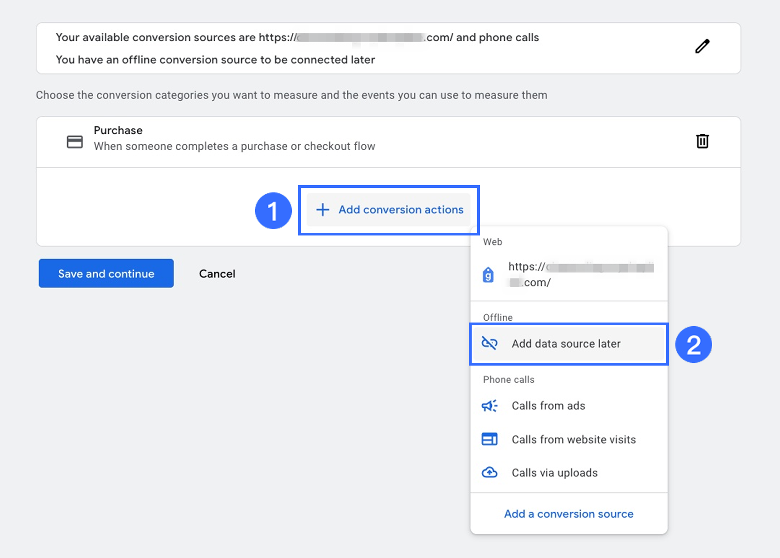The height and width of the screenshot is (558, 780).
Task: Click the Add a conversion source link
Action: pos(568,514)
